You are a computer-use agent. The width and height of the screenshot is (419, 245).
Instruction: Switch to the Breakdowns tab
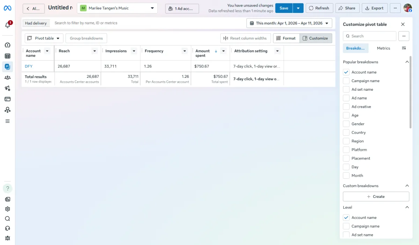(x=355, y=48)
